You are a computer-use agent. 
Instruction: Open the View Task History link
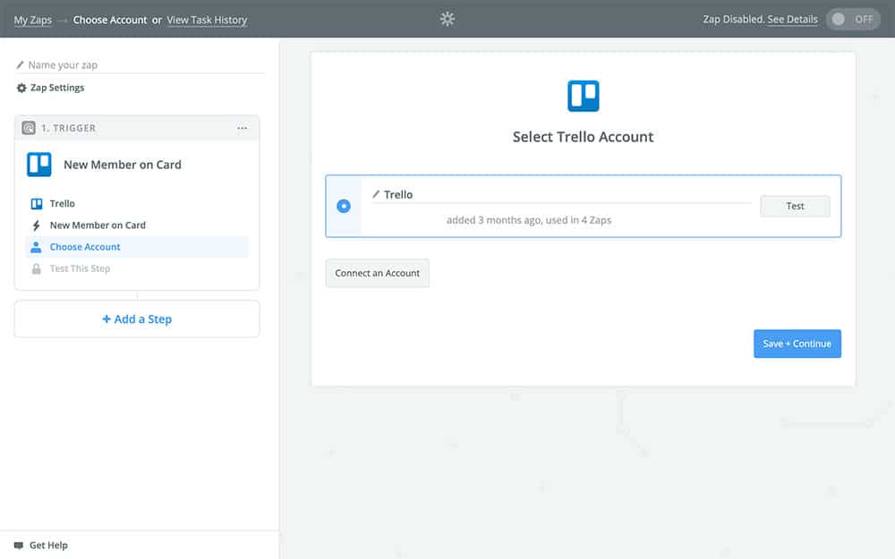pyautogui.click(x=207, y=20)
